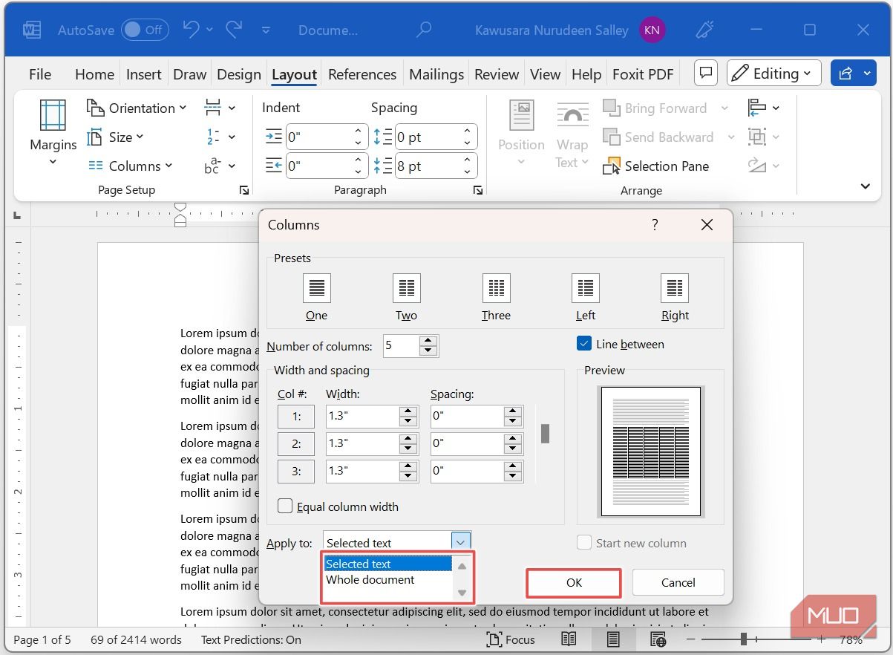The width and height of the screenshot is (893, 655).
Task: Click the Page Setup dialog launcher
Action: pos(243,190)
